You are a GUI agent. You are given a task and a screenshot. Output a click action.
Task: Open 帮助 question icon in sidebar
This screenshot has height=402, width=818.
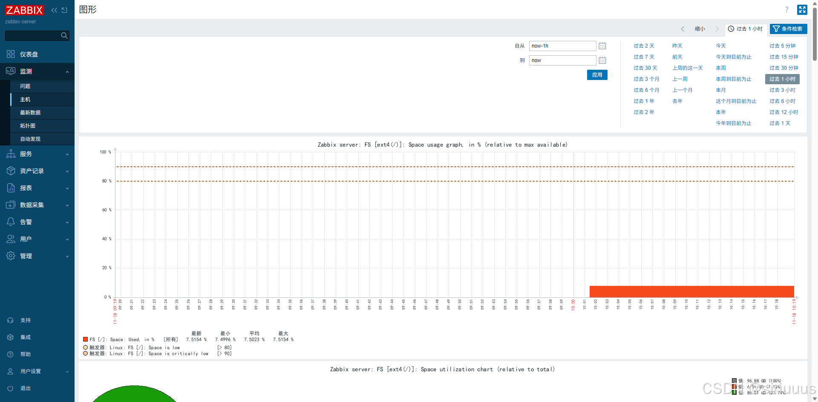pyautogui.click(x=10, y=354)
